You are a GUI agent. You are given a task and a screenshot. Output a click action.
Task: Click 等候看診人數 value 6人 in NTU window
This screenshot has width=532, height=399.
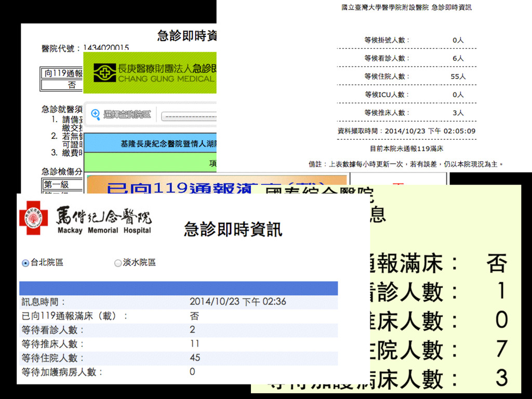(458, 58)
